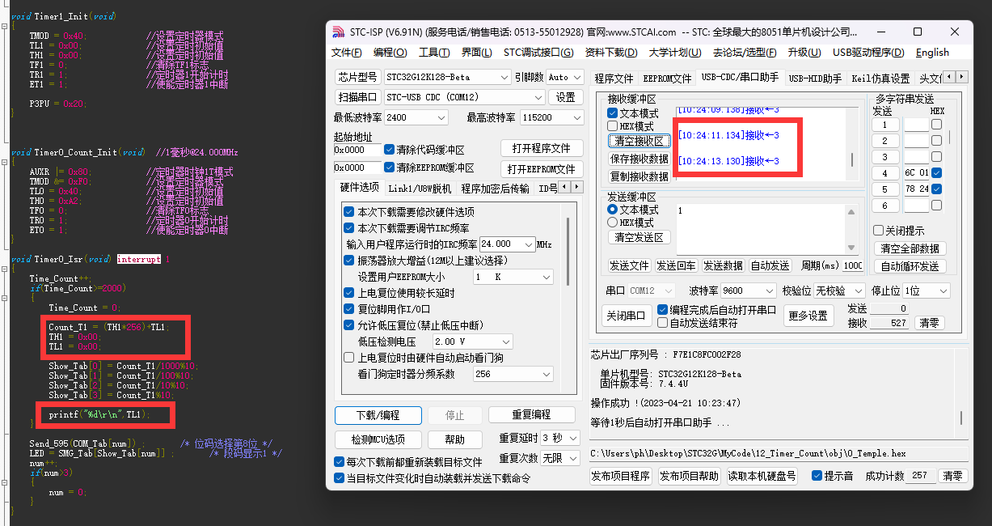The image size is (992, 526).
Task: Open the 程序加密后传输 tab
Action: (495, 188)
